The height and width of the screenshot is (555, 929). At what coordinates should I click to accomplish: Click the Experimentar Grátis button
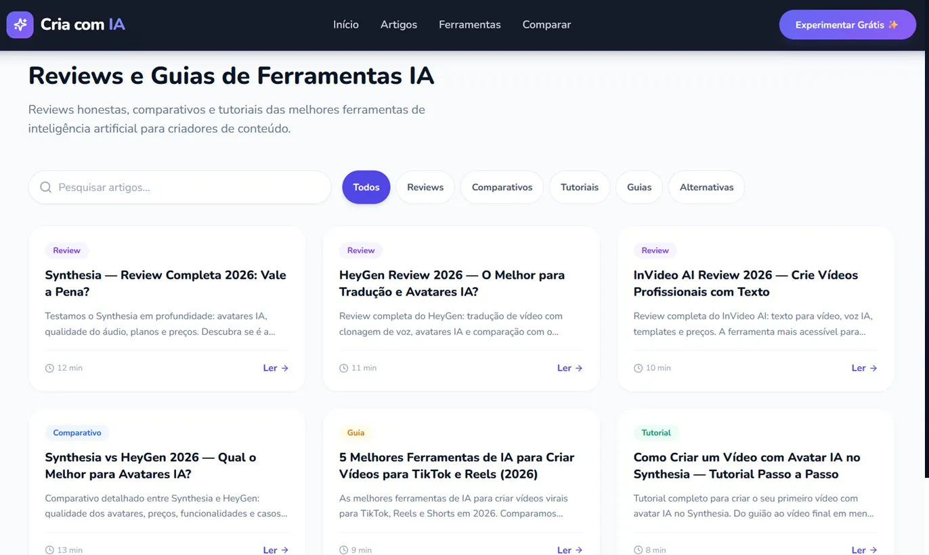tap(848, 25)
